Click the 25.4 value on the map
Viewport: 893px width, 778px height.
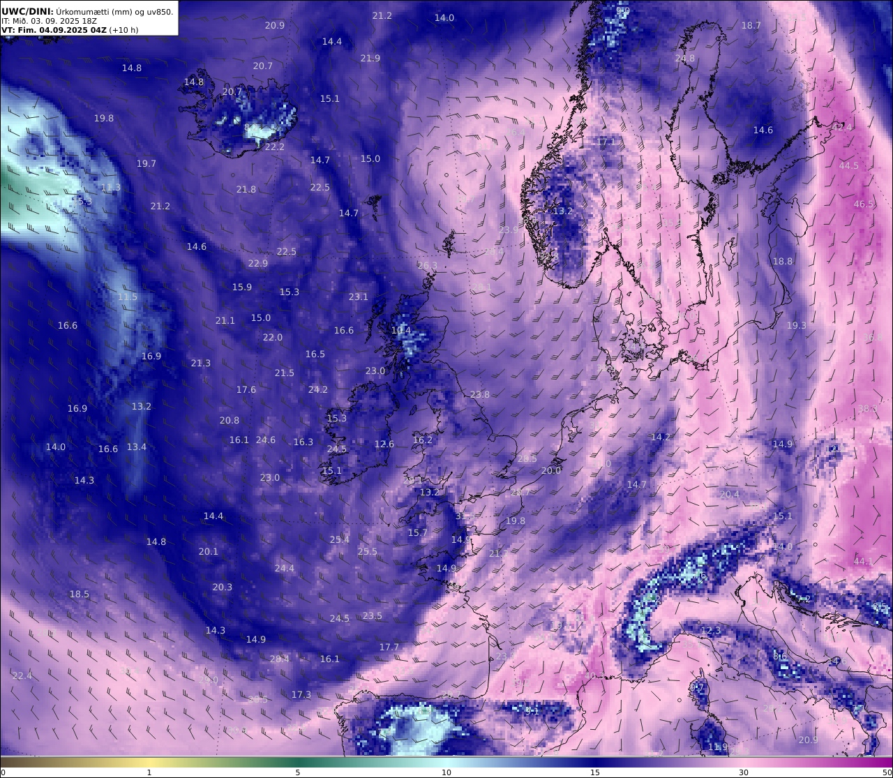(x=340, y=540)
